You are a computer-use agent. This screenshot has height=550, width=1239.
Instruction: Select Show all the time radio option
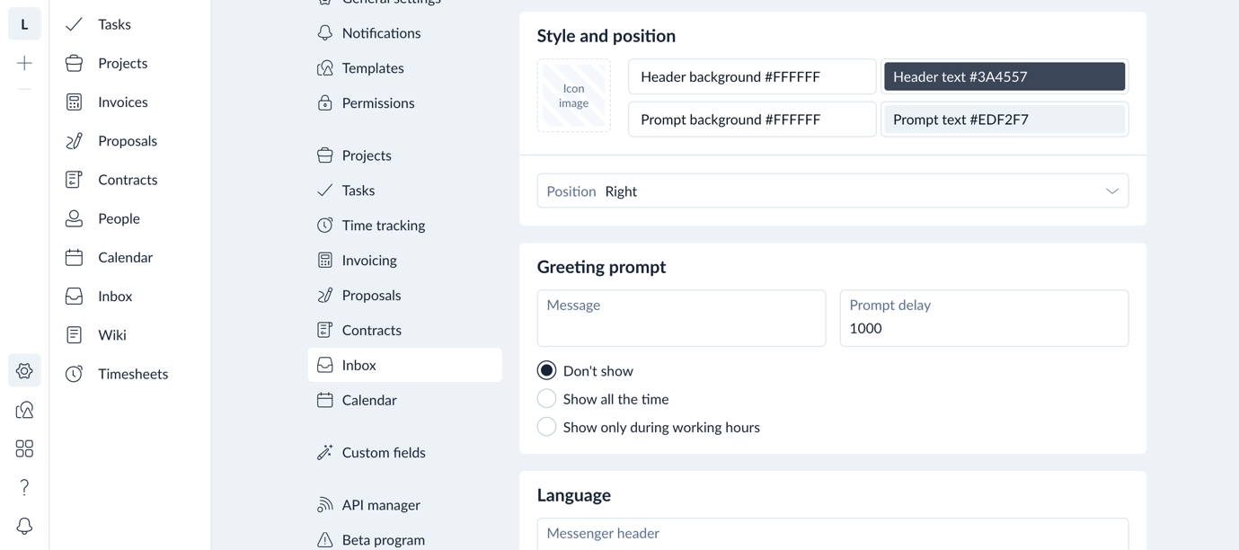point(546,399)
